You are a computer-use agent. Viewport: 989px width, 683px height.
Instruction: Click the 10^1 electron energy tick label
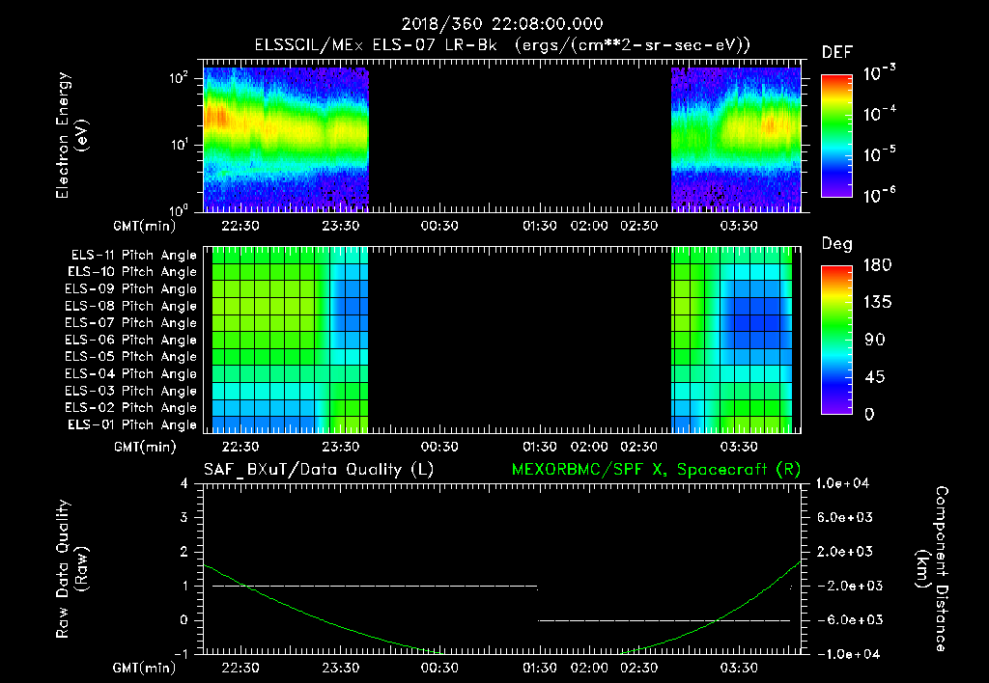pos(179,145)
